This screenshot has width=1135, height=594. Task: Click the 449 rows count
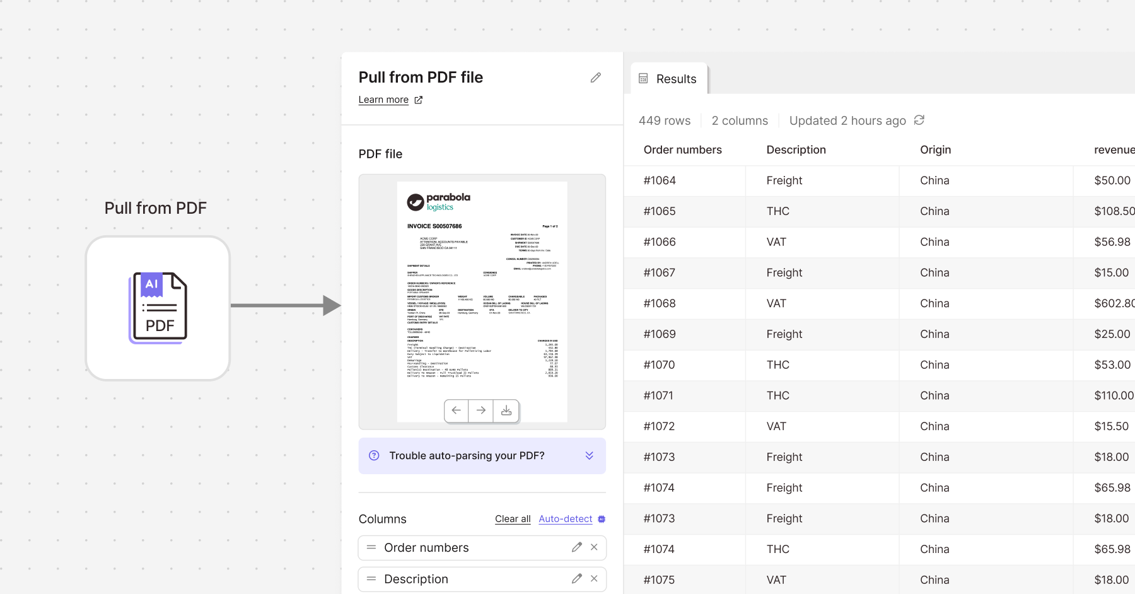tap(665, 120)
